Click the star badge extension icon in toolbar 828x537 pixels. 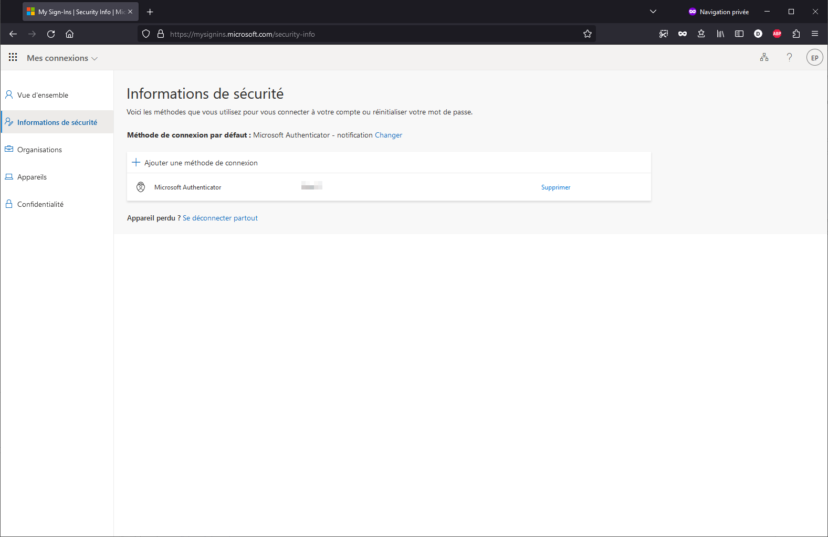coord(701,34)
